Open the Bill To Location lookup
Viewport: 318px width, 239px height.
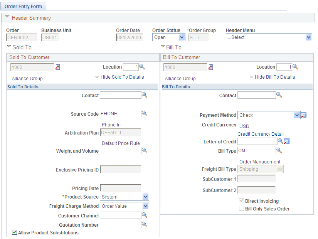pos(295,67)
